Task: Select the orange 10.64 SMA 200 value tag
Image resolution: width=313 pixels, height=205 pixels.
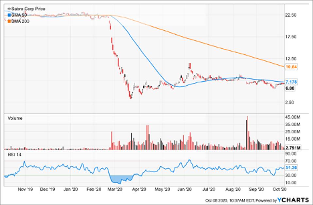Action: coord(291,67)
